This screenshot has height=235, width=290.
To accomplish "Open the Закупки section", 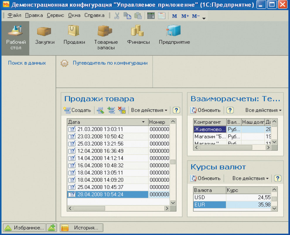I will click(x=45, y=36).
